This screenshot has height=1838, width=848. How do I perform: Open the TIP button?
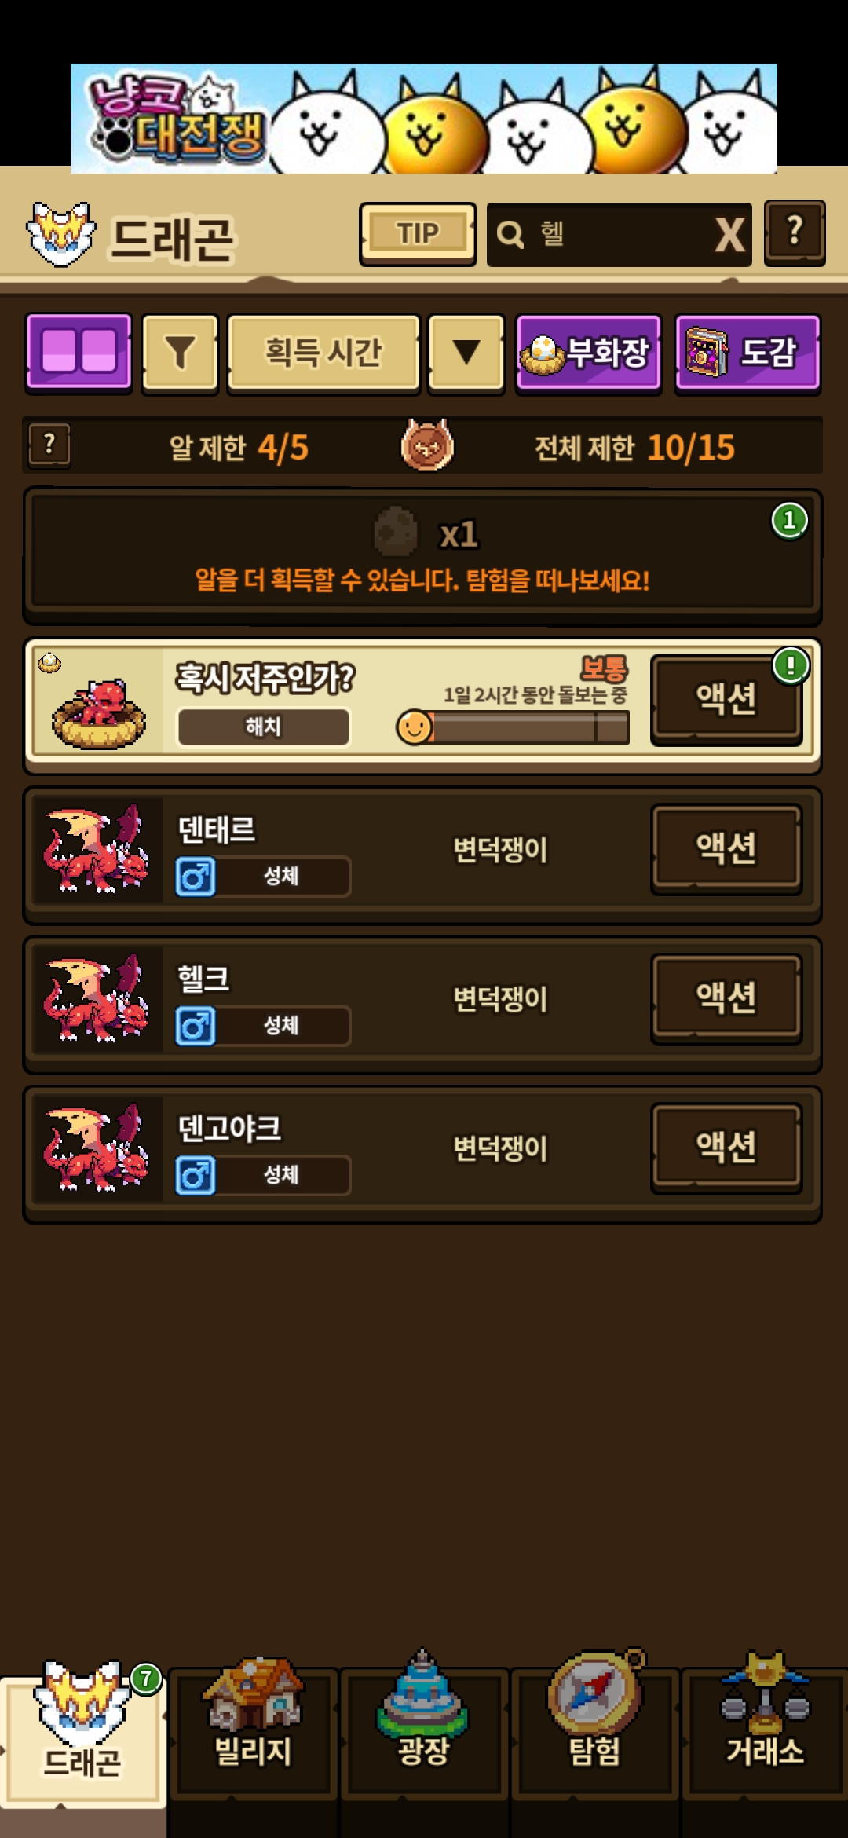click(418, 234)
